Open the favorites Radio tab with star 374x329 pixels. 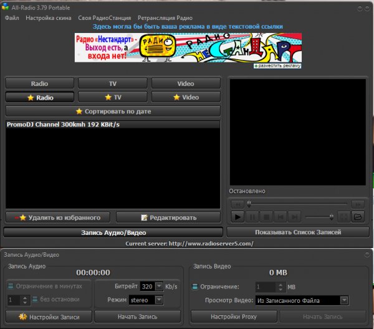point(40,97)
